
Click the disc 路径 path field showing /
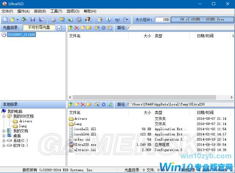(x=181, y=28)
